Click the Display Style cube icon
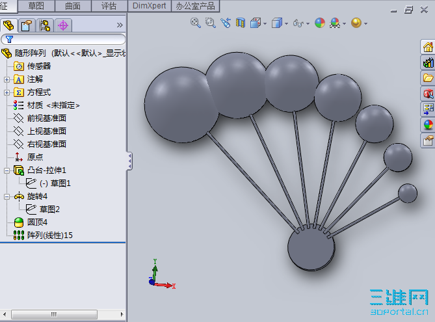This screenshot has width=435, height=322. (x=277, y=23)
